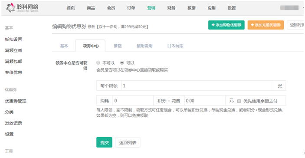This screenshot has width=305, height=158.
Task: Click the 添加充值优惠券 orange button
Action: pos(266,25)
